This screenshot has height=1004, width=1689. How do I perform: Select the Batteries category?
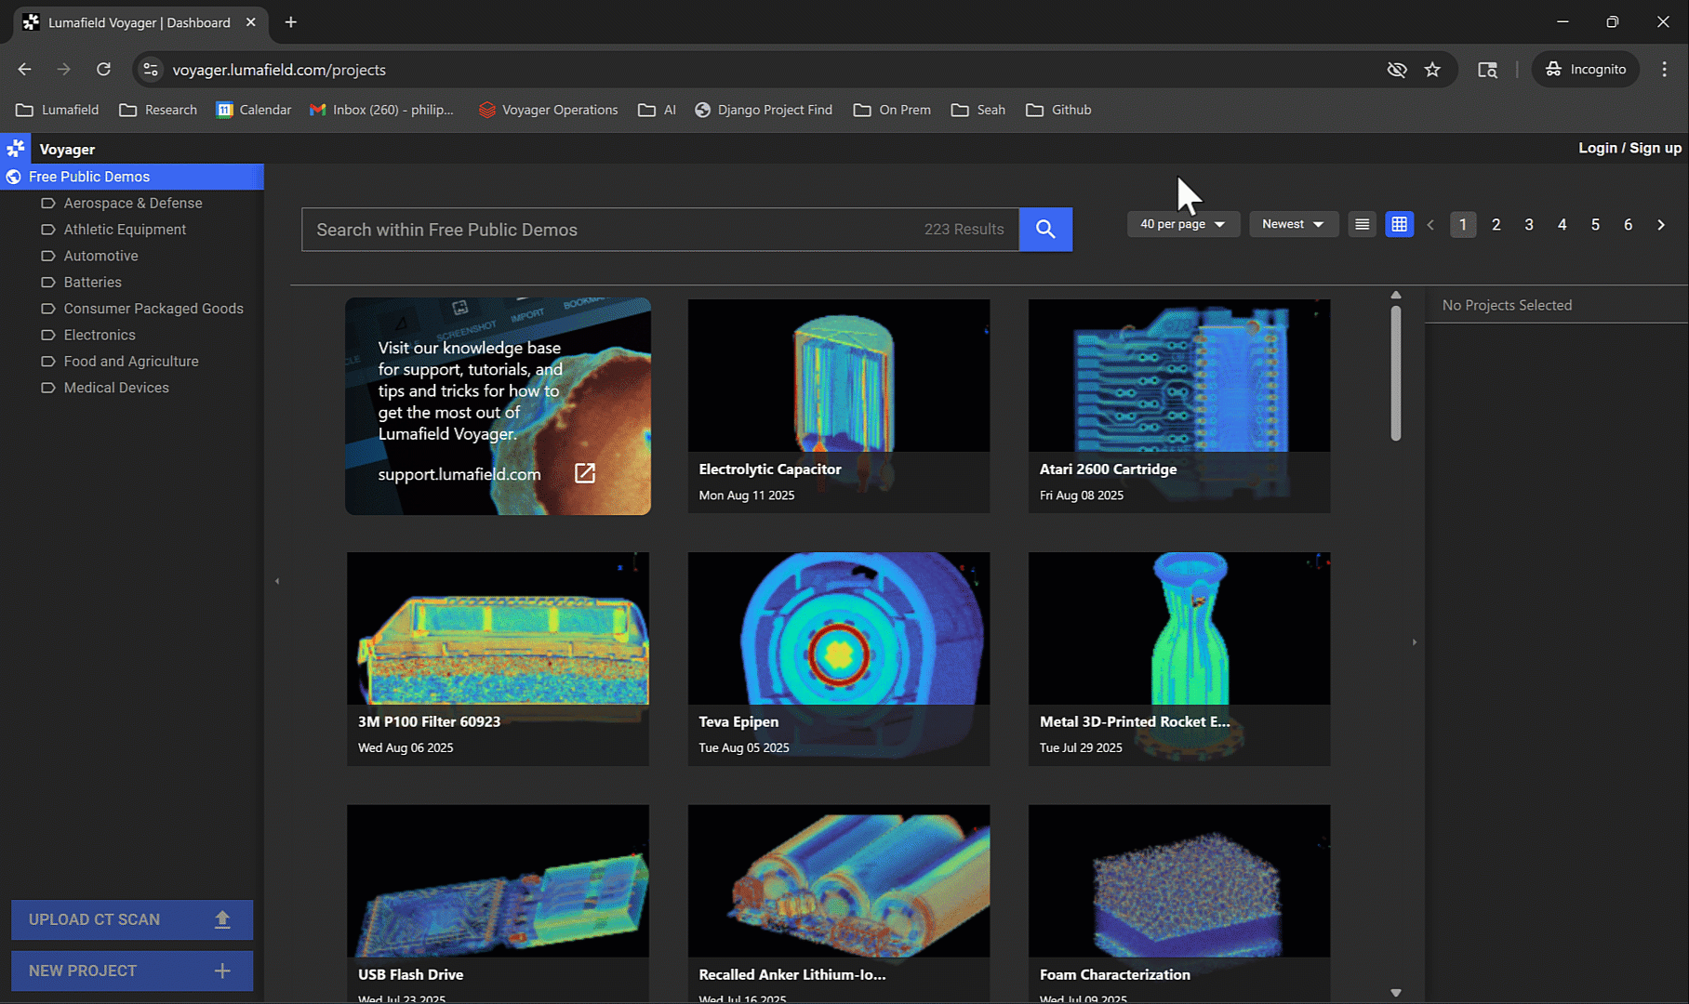pos(92,282)
